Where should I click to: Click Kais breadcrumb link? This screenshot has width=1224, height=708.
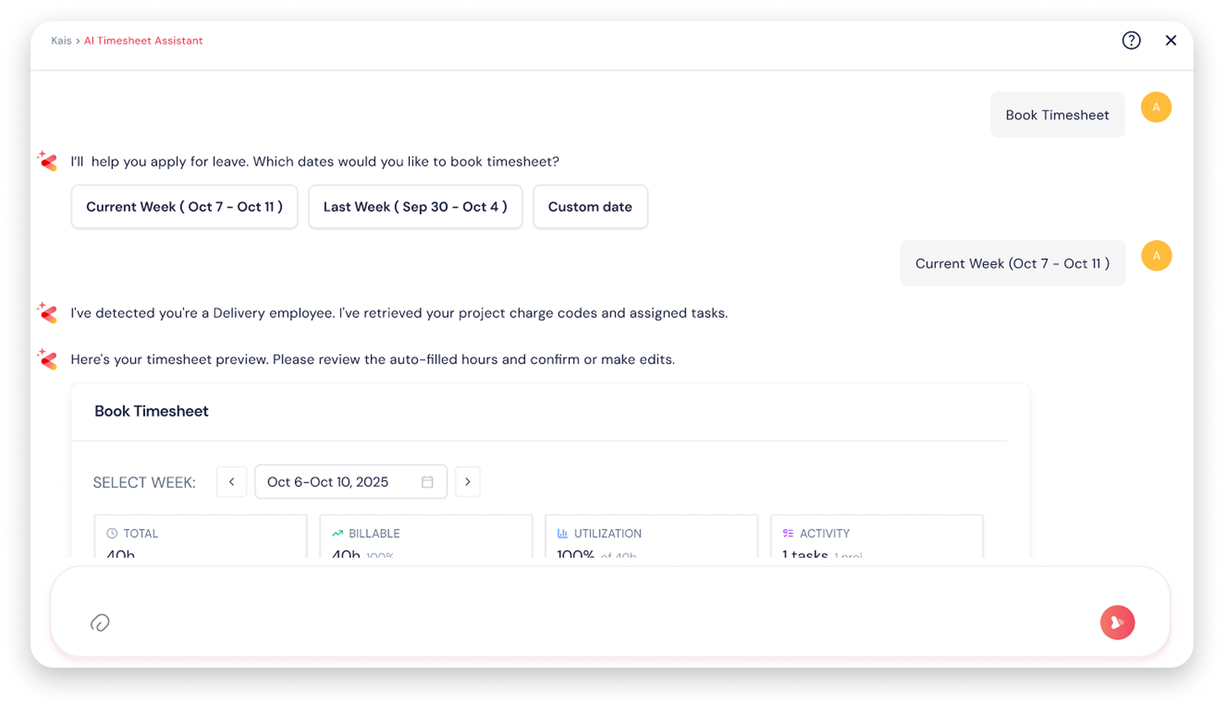61,41
